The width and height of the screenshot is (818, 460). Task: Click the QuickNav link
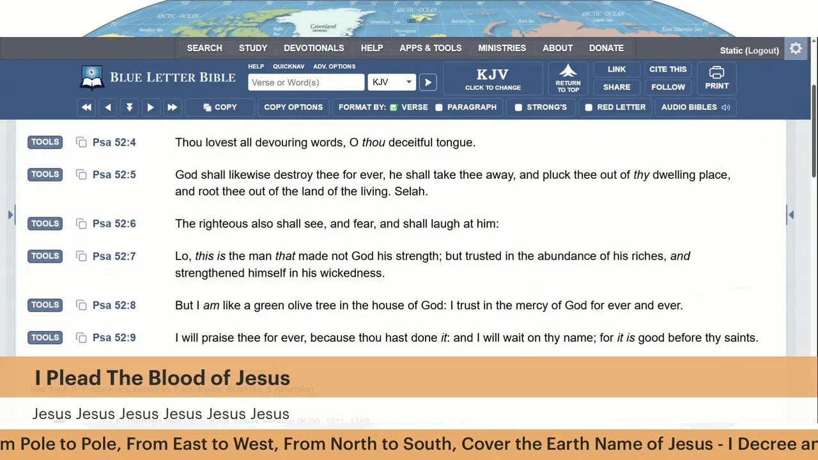pyautogui.click(x=289, y=66)
